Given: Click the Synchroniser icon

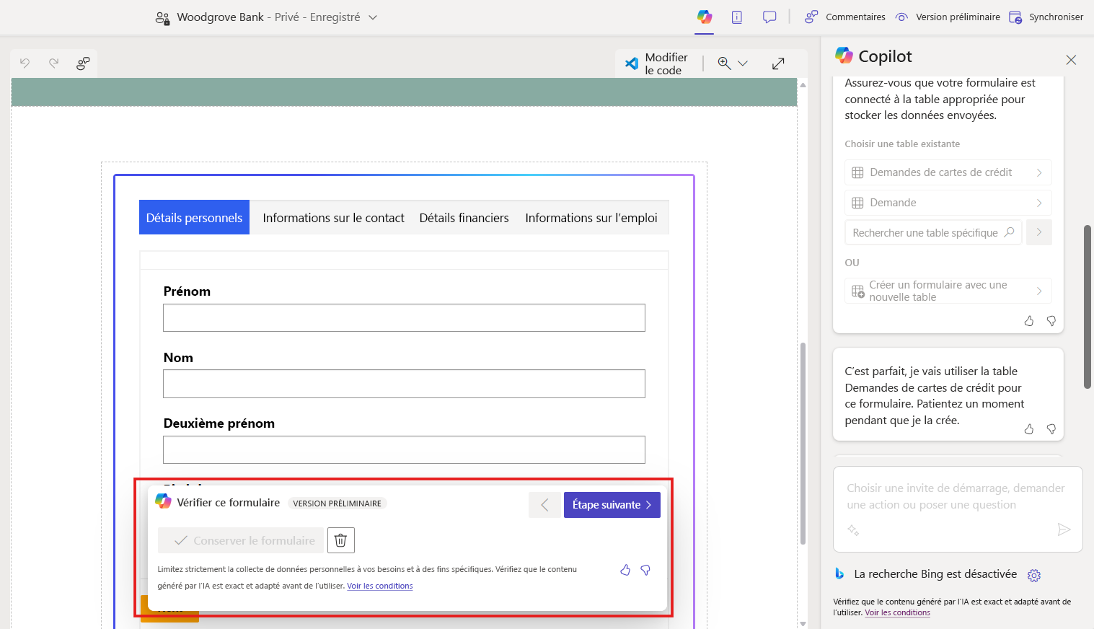Looking at the screenshot, I should [1017, 17].
